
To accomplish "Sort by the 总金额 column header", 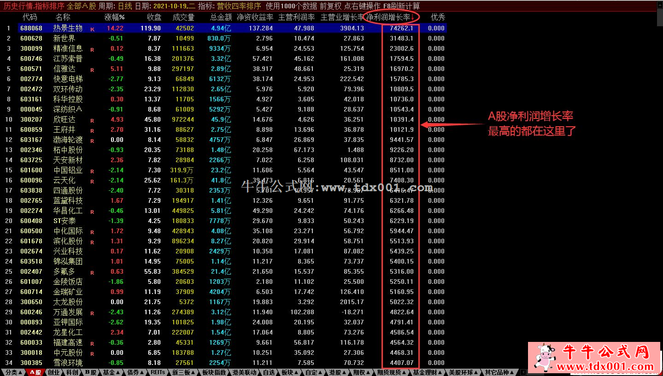I will tap(221, 18).
